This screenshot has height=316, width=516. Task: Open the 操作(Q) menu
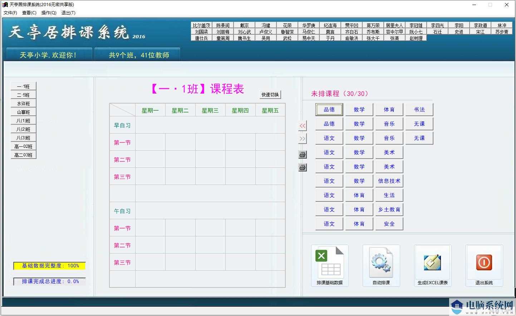pos(49,12)
